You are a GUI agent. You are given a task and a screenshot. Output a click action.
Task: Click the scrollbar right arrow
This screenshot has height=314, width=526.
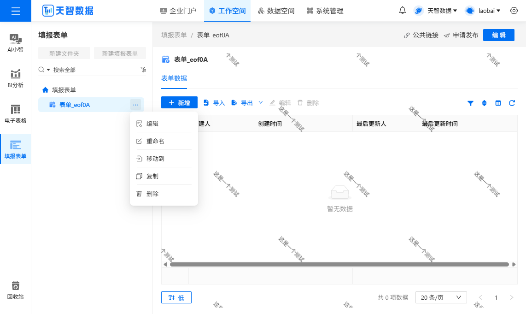coord(514,264)
